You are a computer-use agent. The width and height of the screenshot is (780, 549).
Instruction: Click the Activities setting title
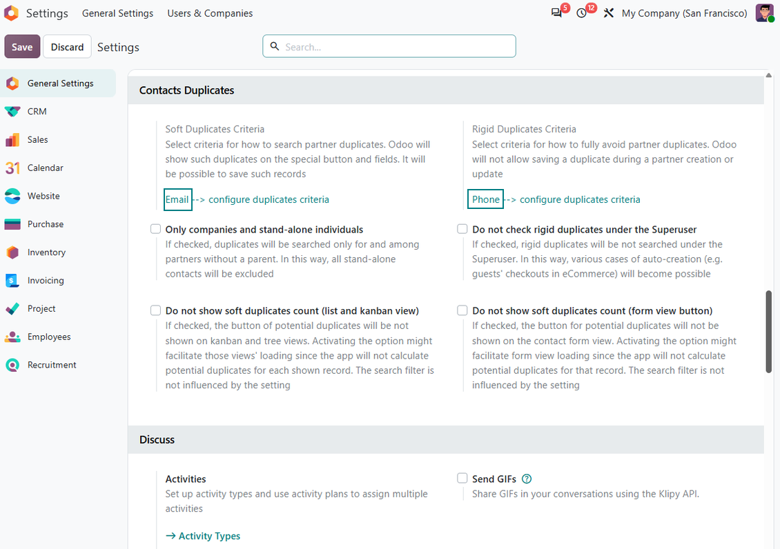[x=186, y=479]
